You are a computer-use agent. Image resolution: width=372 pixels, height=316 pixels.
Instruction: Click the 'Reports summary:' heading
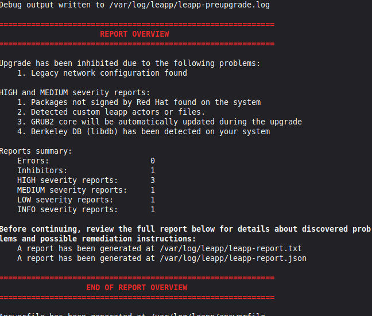point(36,151)
